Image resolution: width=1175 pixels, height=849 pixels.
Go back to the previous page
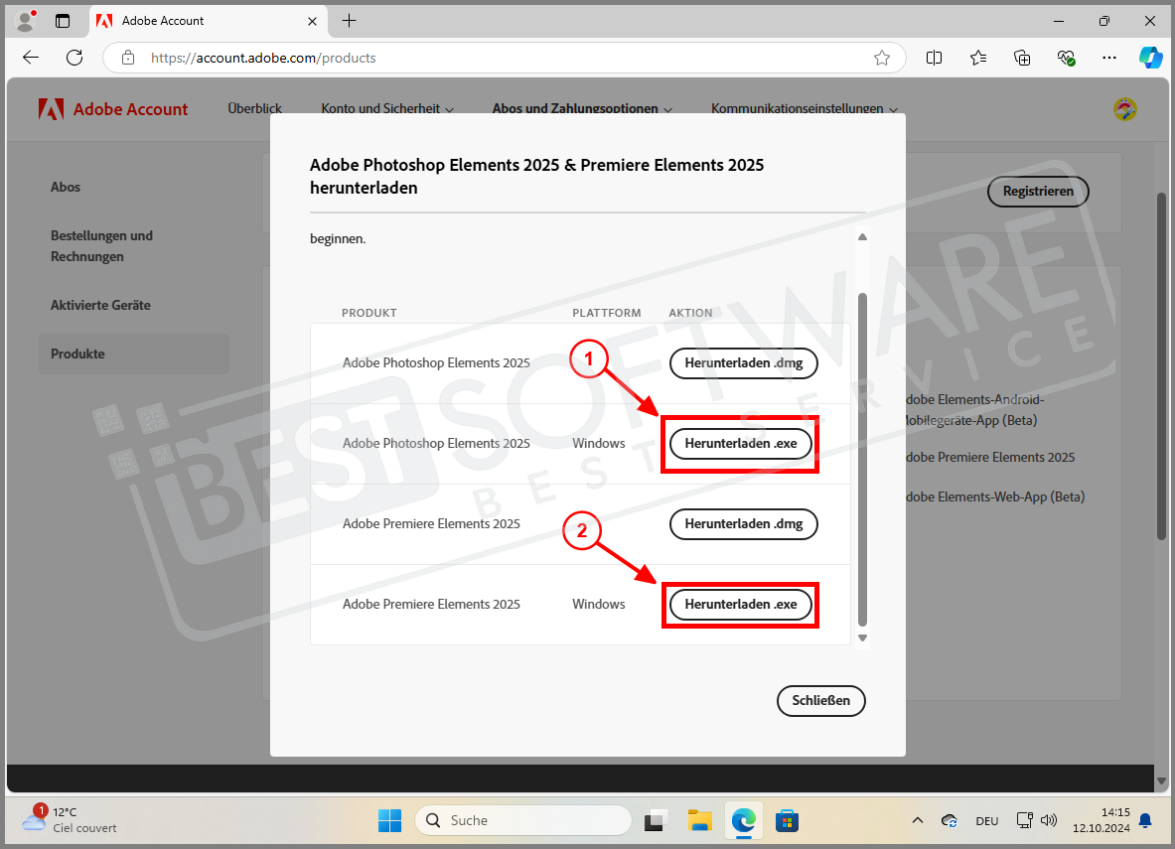coord(31,58)
